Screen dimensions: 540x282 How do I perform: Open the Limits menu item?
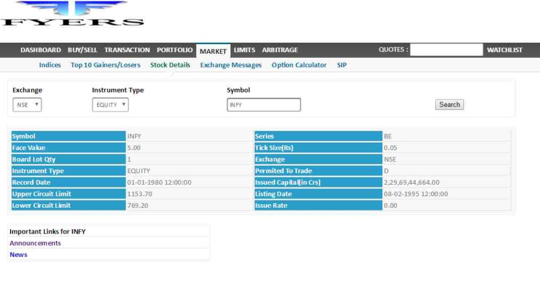point(244,50)
